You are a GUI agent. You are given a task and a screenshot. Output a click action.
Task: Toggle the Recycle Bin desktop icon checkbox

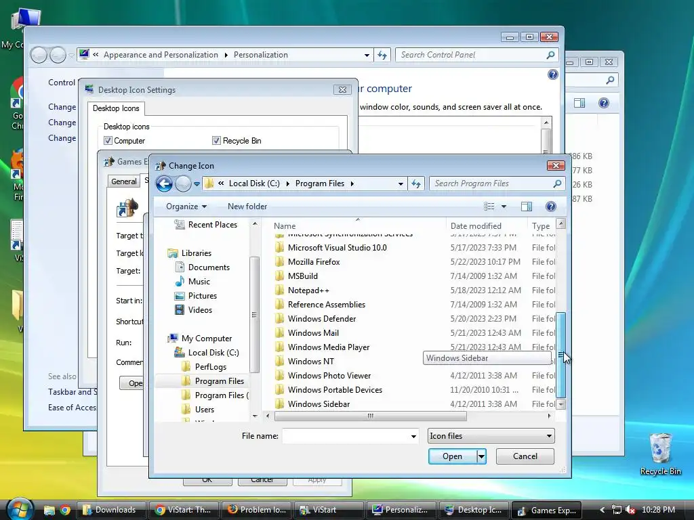(x=216, y=141)
